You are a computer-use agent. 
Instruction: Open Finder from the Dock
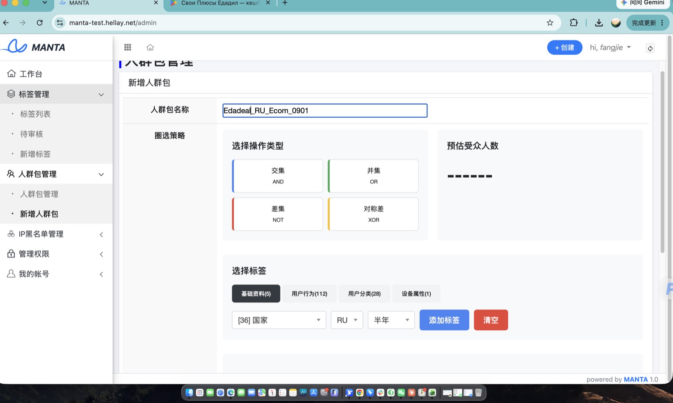coord(189,393)
